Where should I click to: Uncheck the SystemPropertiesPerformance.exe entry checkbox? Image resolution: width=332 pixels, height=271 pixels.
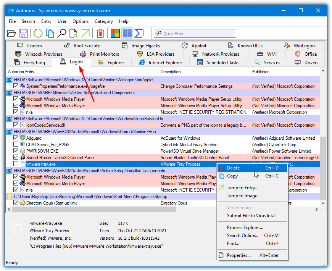[x=16, y=86]
